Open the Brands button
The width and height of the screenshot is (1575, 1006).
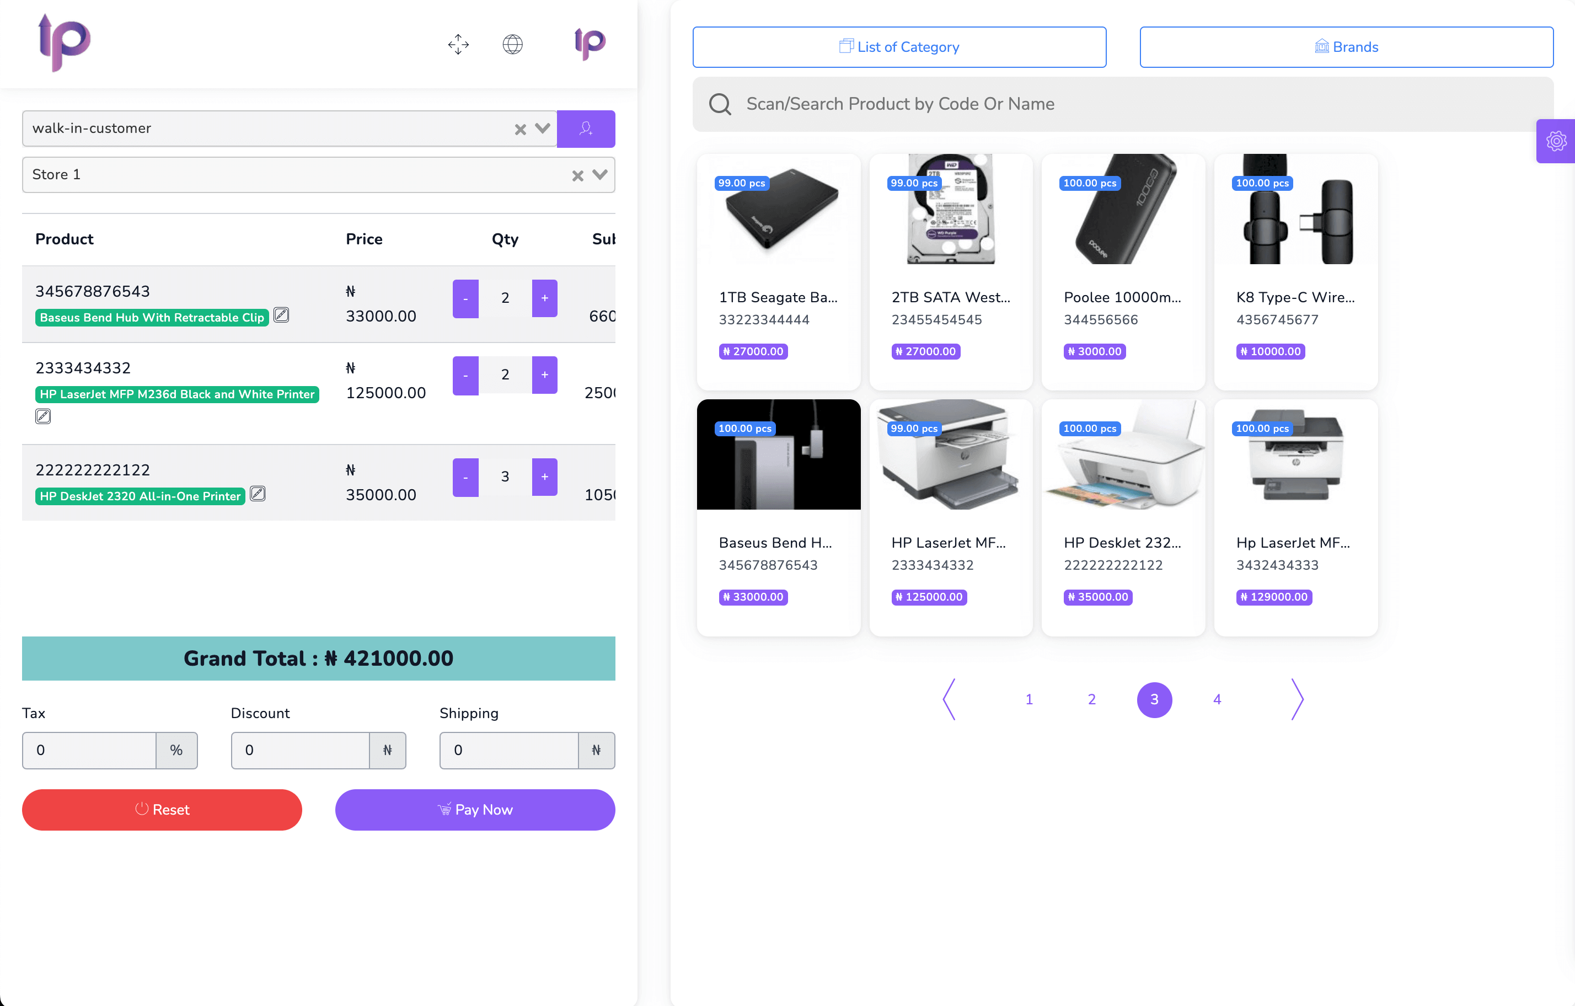[x=1346, y=47]
